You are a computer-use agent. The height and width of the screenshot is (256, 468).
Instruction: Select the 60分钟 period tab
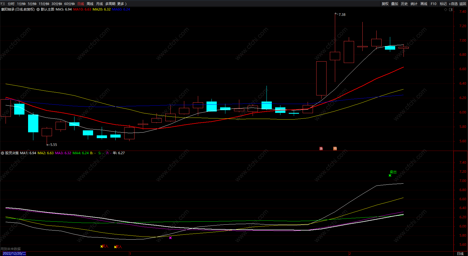click(69, 4)
